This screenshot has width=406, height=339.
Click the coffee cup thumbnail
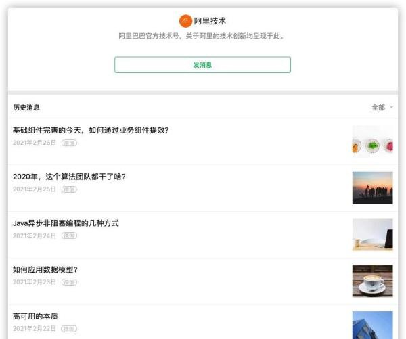point(373,281)
